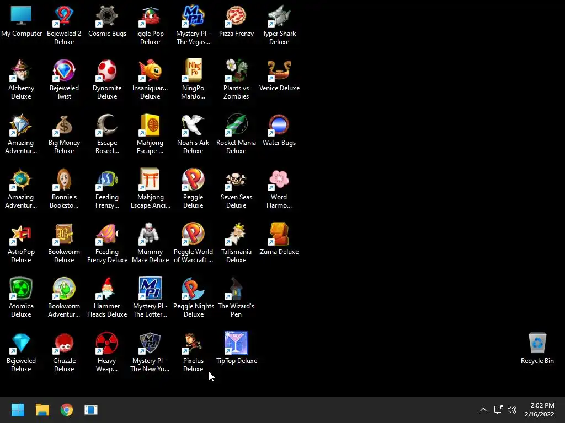The image size is (565, 423).
Task: Select the Word Harmony flower icon
Action: (279, 180)
